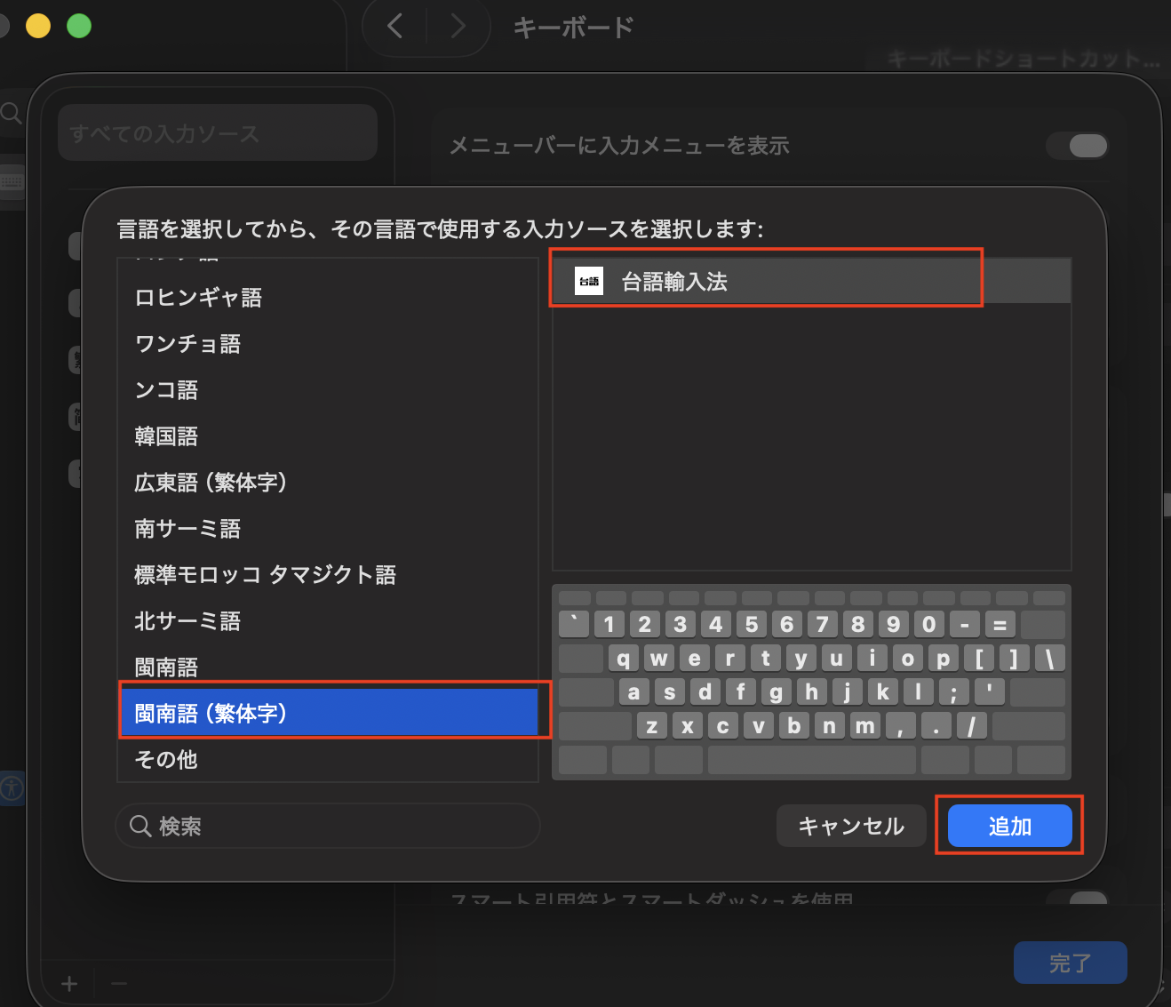Toggle メニューバーに入力メニューを表示 switch
The image size is (1171, 1007).
pos(1077,146)
